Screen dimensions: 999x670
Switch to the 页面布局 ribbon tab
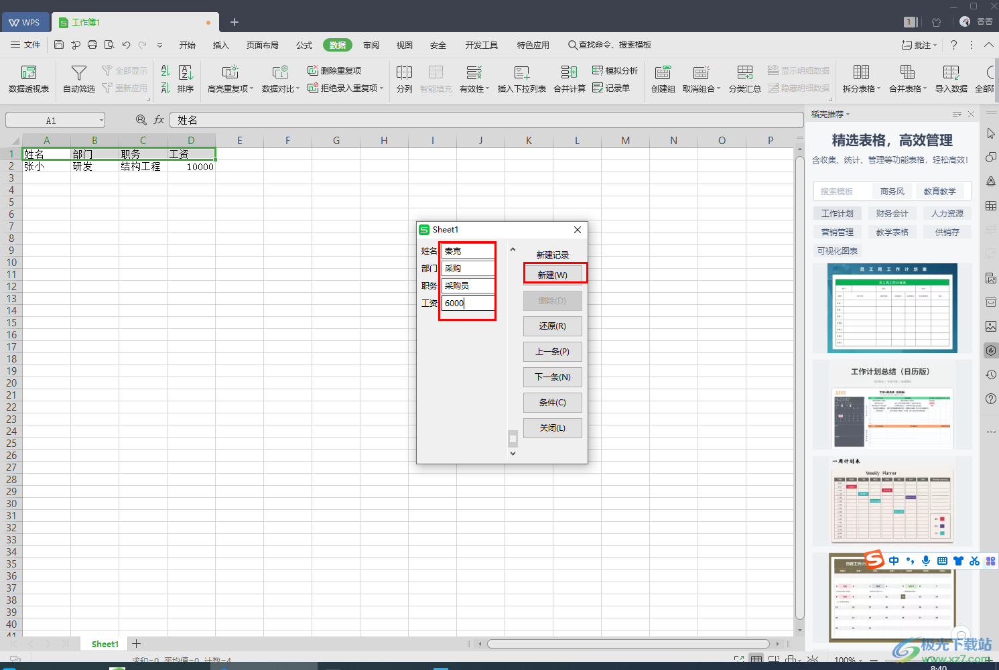pos(262,45)
